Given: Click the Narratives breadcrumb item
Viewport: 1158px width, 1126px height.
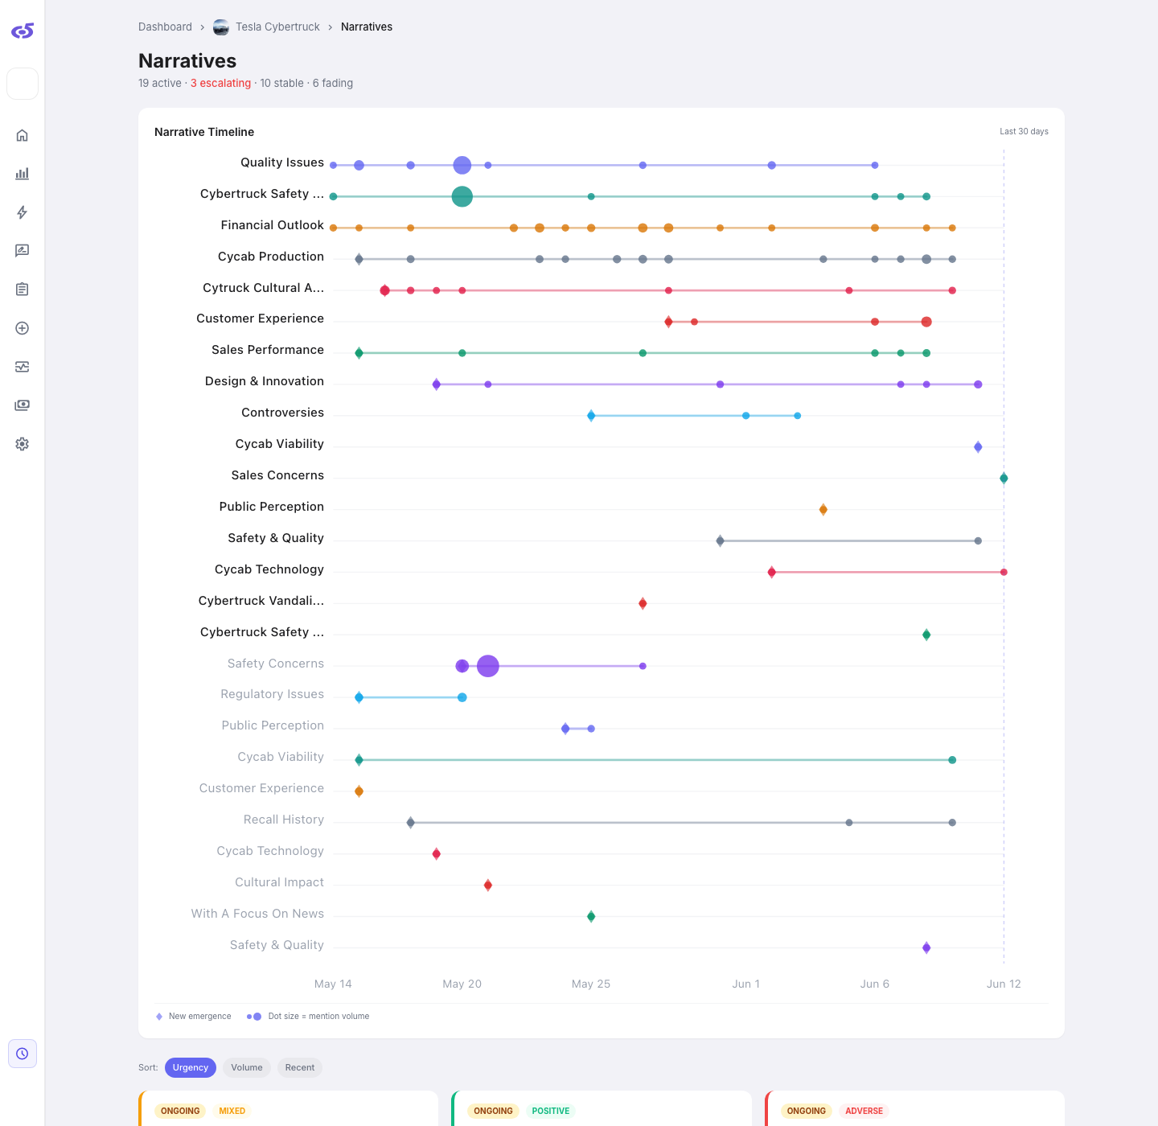Looking at the screenshot, I should [x=367, y=27].
